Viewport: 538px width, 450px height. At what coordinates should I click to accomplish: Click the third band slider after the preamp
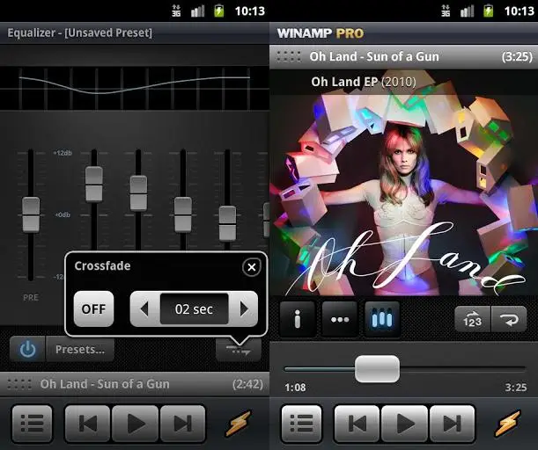tap(183, 214)
